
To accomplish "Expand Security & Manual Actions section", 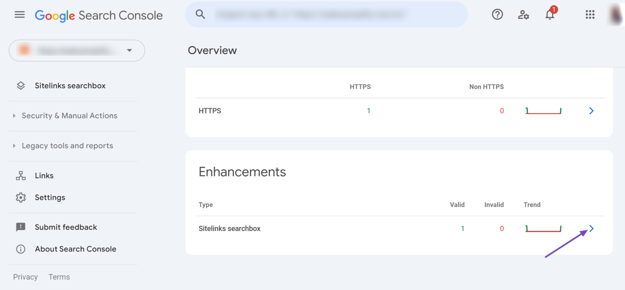I will 69,116.
